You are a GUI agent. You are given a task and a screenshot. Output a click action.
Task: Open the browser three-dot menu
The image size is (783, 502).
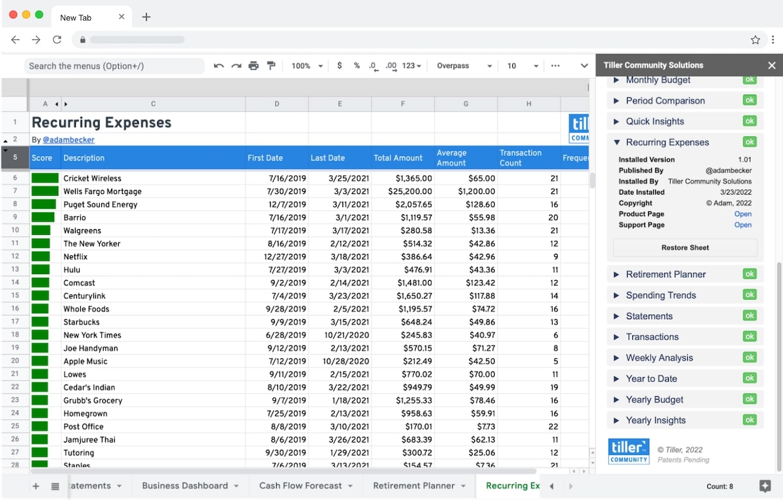[x=773, y=40]
